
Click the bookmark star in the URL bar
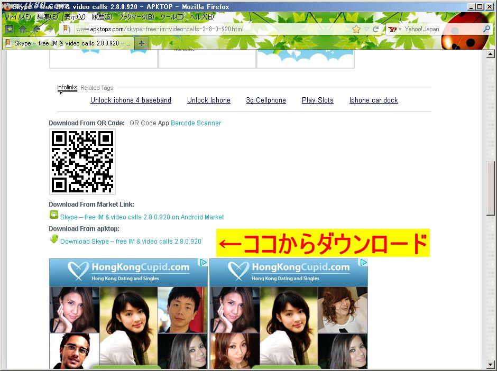356,29
